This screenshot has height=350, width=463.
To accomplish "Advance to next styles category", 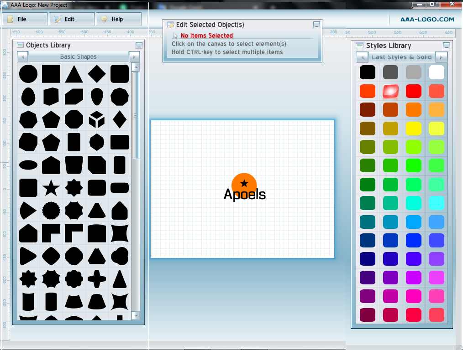I will pyautogui.click(x=441, y=57).
